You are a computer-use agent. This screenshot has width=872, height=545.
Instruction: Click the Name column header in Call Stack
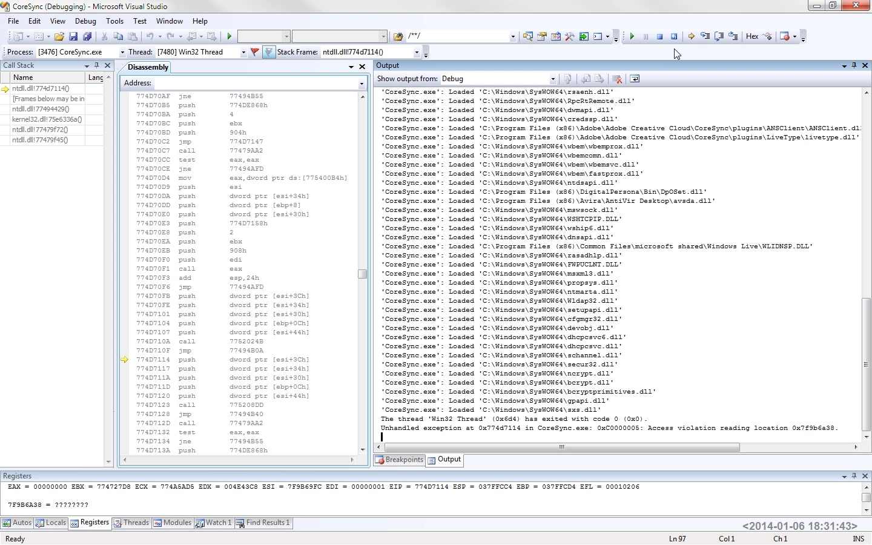[x=48, y=78]
